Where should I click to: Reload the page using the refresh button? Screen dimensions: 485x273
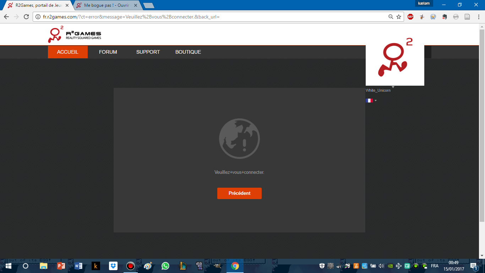(26, 17)
